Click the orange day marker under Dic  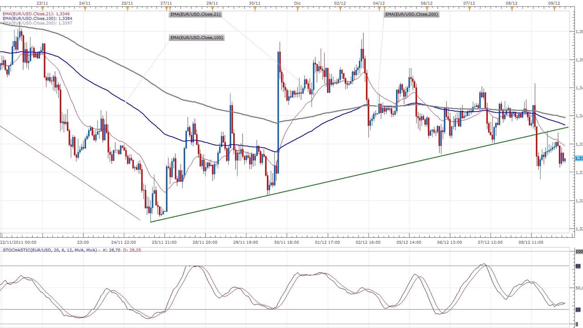coord(297,8)
